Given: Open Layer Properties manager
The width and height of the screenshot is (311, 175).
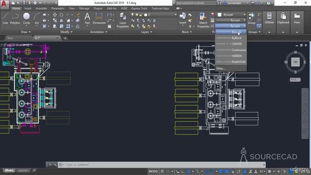Looking at the screenshot, I should coord(123,20).
